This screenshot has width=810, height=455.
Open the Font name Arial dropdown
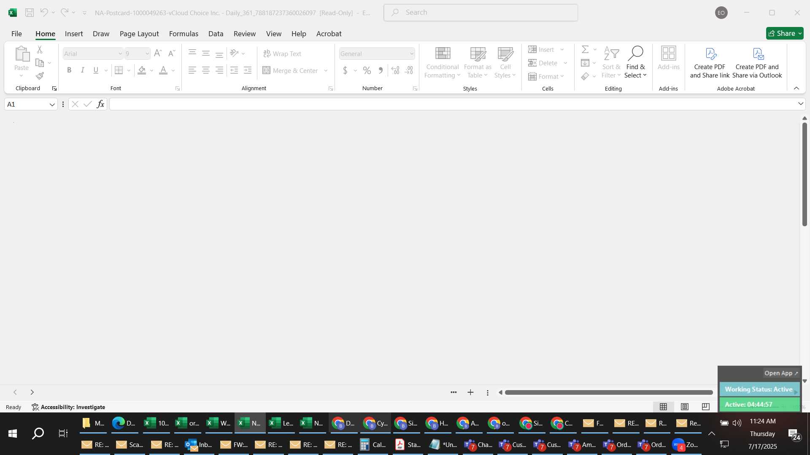(120, 54)
